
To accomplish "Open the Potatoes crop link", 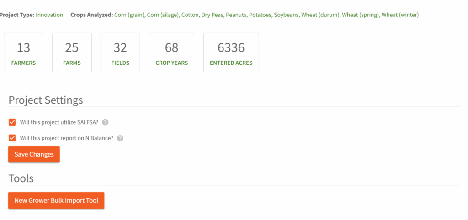I will (x=259, y=15).
